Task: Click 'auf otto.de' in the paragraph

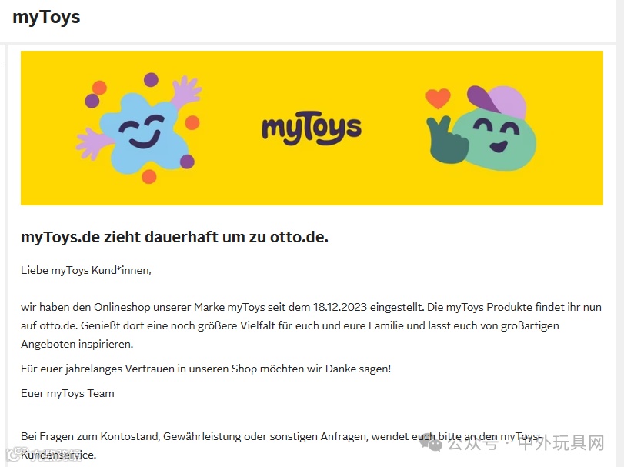Action: (x=49, y=325)
